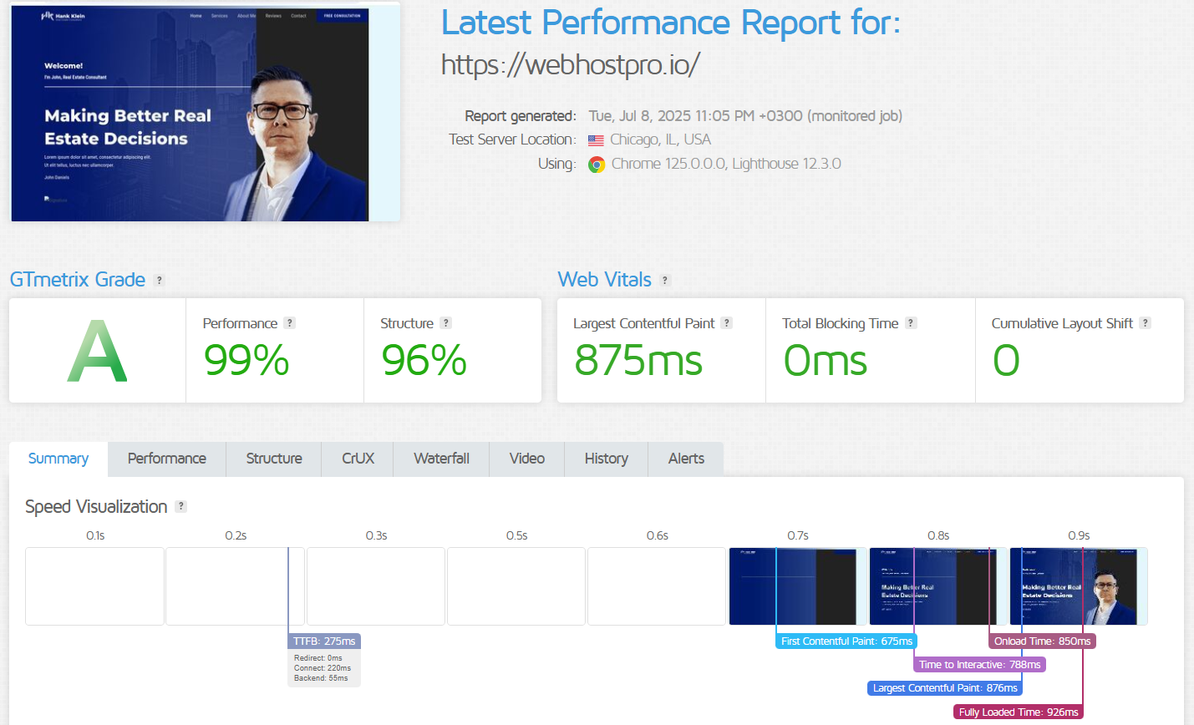Viewport: 1194px width, 725px height.
Task: Click Latest Performance Report for heading
Action: [671, 23]
